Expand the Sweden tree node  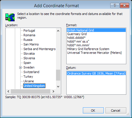click(x=20, y=67)
